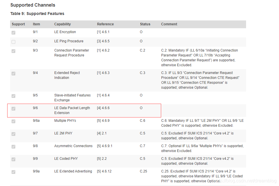Click reference [5] 2.2
Image resolution: width=279 pixels, height=186 pixels.
click(x=102, y=159)
